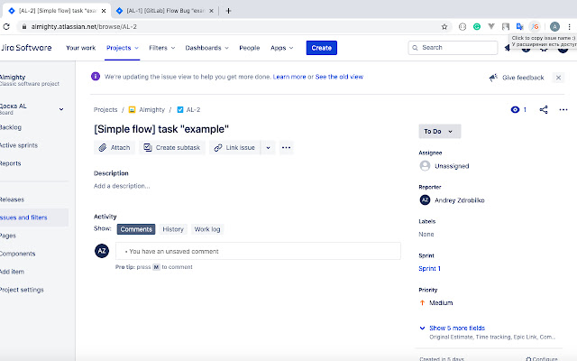This screenshot has width=577, height=361.
Task: Click the Labels None value
Action: [426, 235]
